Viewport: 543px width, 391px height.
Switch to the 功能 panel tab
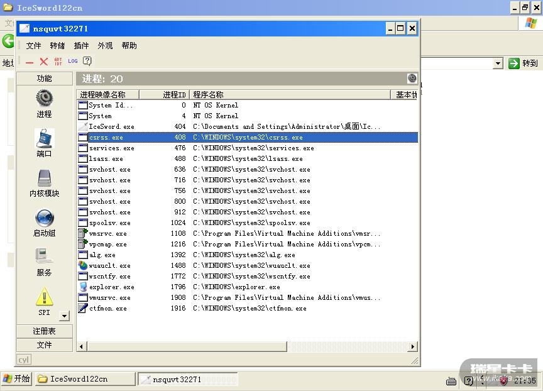point(45,79)
